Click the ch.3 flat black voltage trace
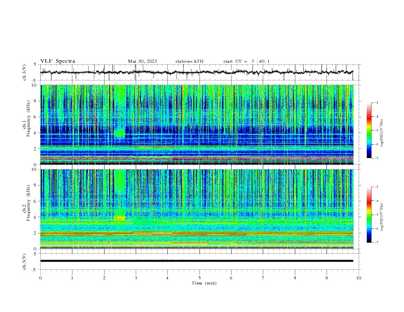 tap(196, 261)
